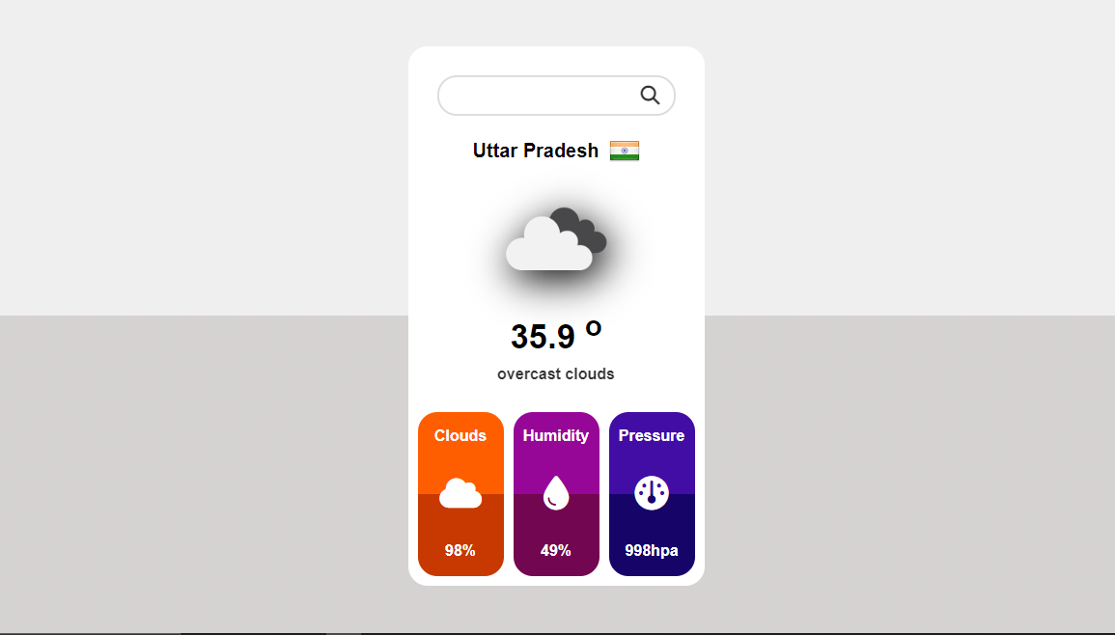The height and width of the screenshot is (635, 1115).
Task: Click the 49% humidity value
Action: [556, 550]
